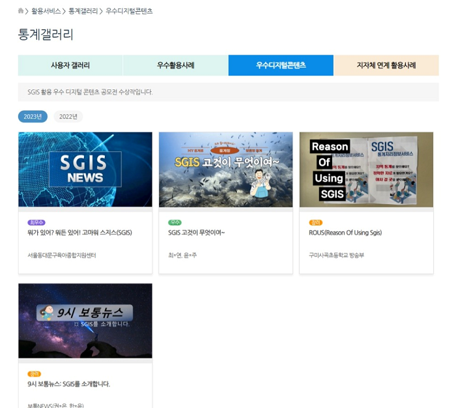This screenshot has width=456, height=408.
Task: Open 활용서비스 breadcrumb link
Action: pos(46,11)
